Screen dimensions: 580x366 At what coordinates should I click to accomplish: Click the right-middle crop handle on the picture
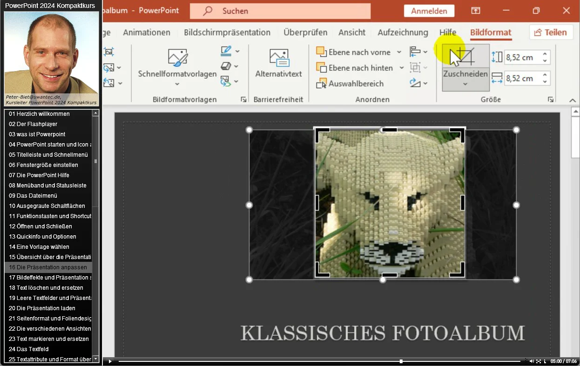[463, 202]
